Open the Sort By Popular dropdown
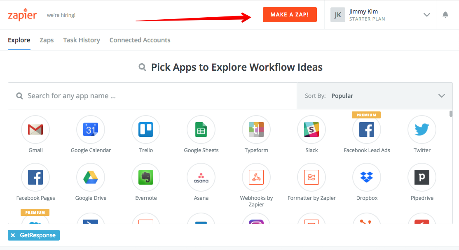This screenshot has height=250, width=459. click(375, 96)
